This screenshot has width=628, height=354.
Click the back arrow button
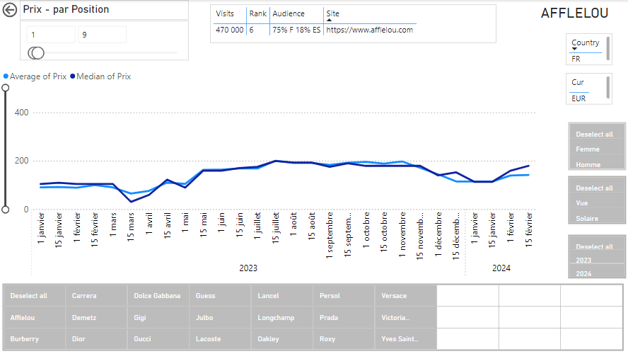click(10, 10)
